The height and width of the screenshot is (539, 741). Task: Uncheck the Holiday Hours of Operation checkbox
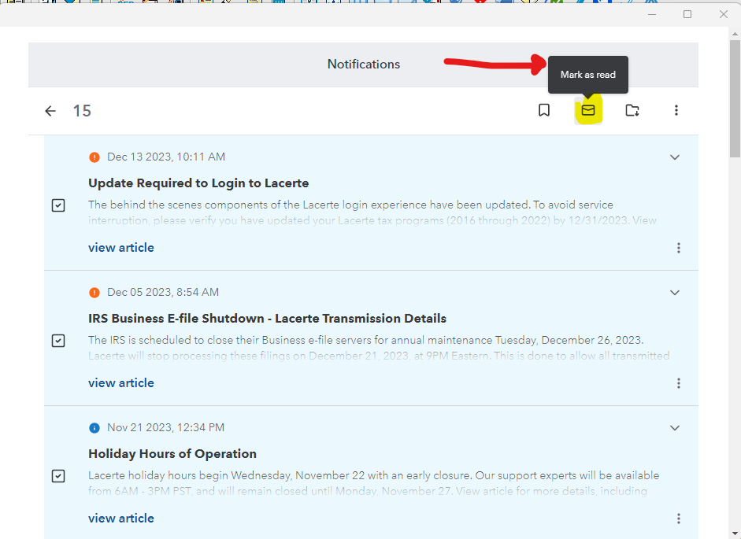pos(58,476)
